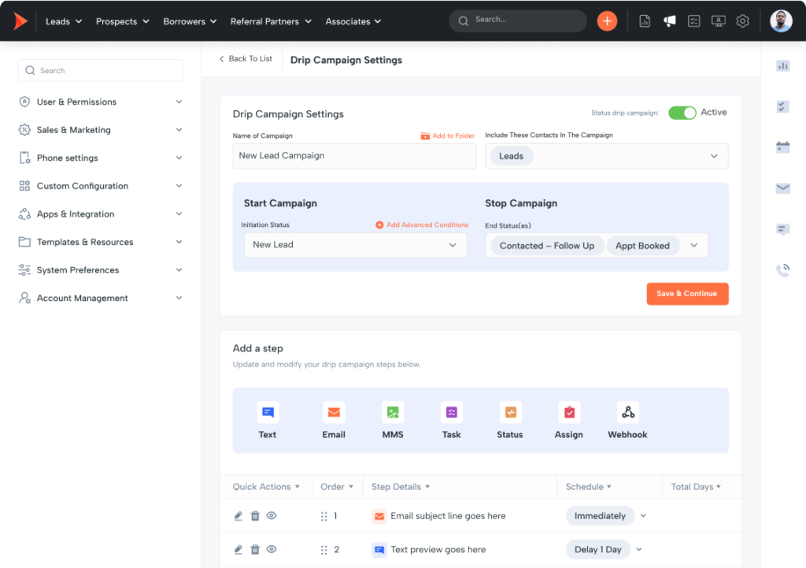Open Include These Contacts dropdown

pyautogui.click(x=607, y=156)
